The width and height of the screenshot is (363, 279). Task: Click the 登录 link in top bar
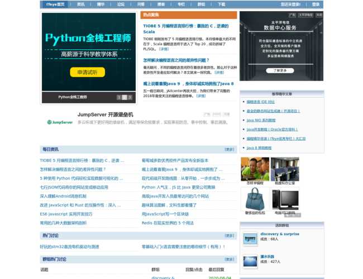pos(316,4)
